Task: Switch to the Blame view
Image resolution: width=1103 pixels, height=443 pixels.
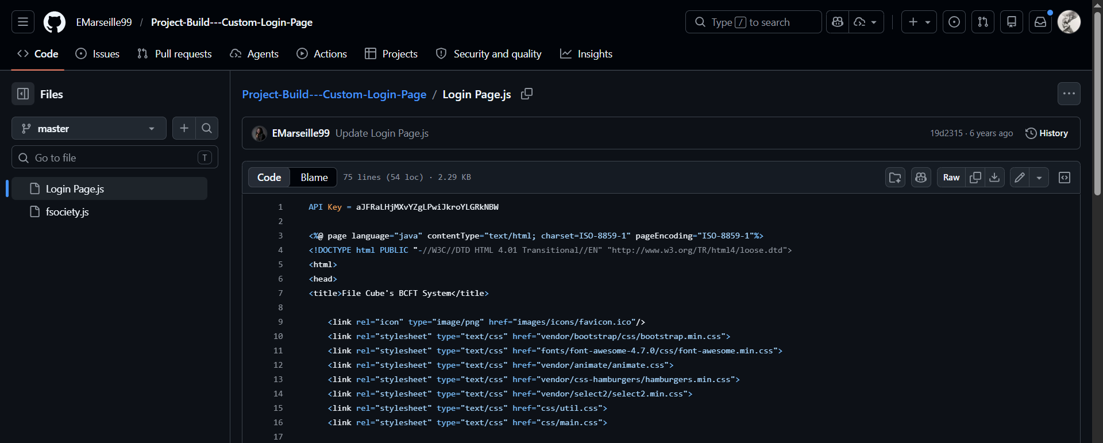Action: (314, 177)
